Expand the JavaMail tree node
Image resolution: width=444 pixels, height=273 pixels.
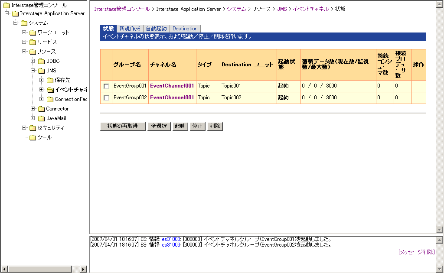point(33,118)
